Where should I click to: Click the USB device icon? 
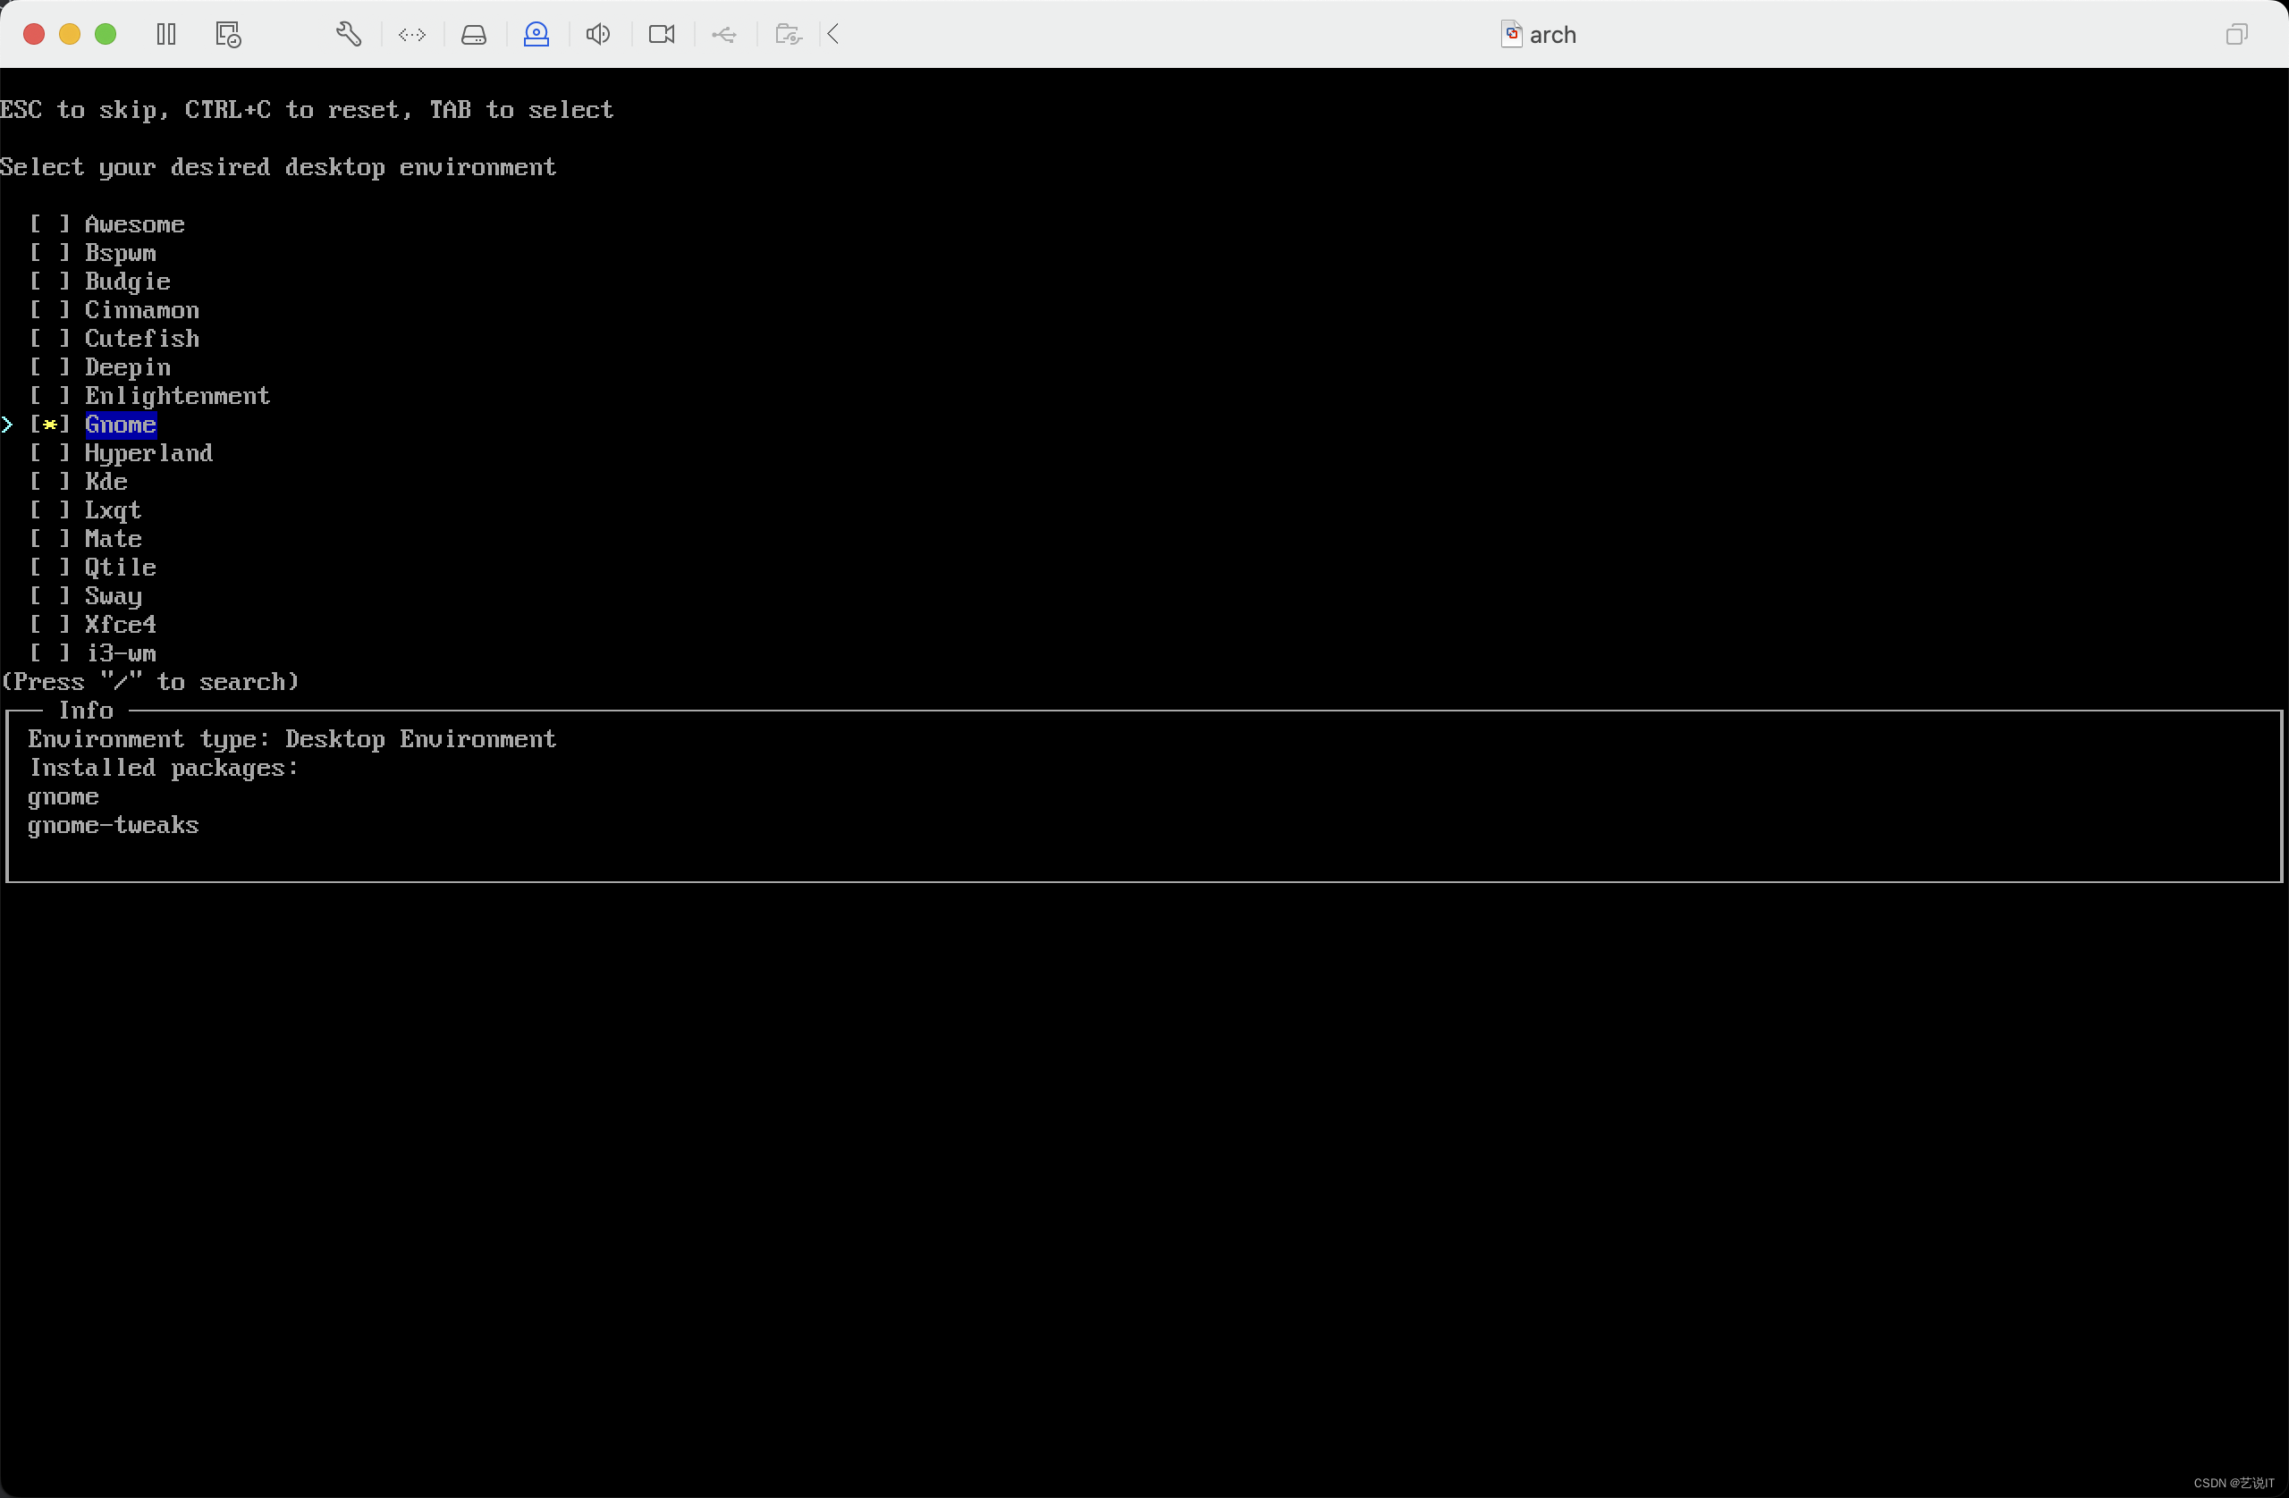point(724,35)
